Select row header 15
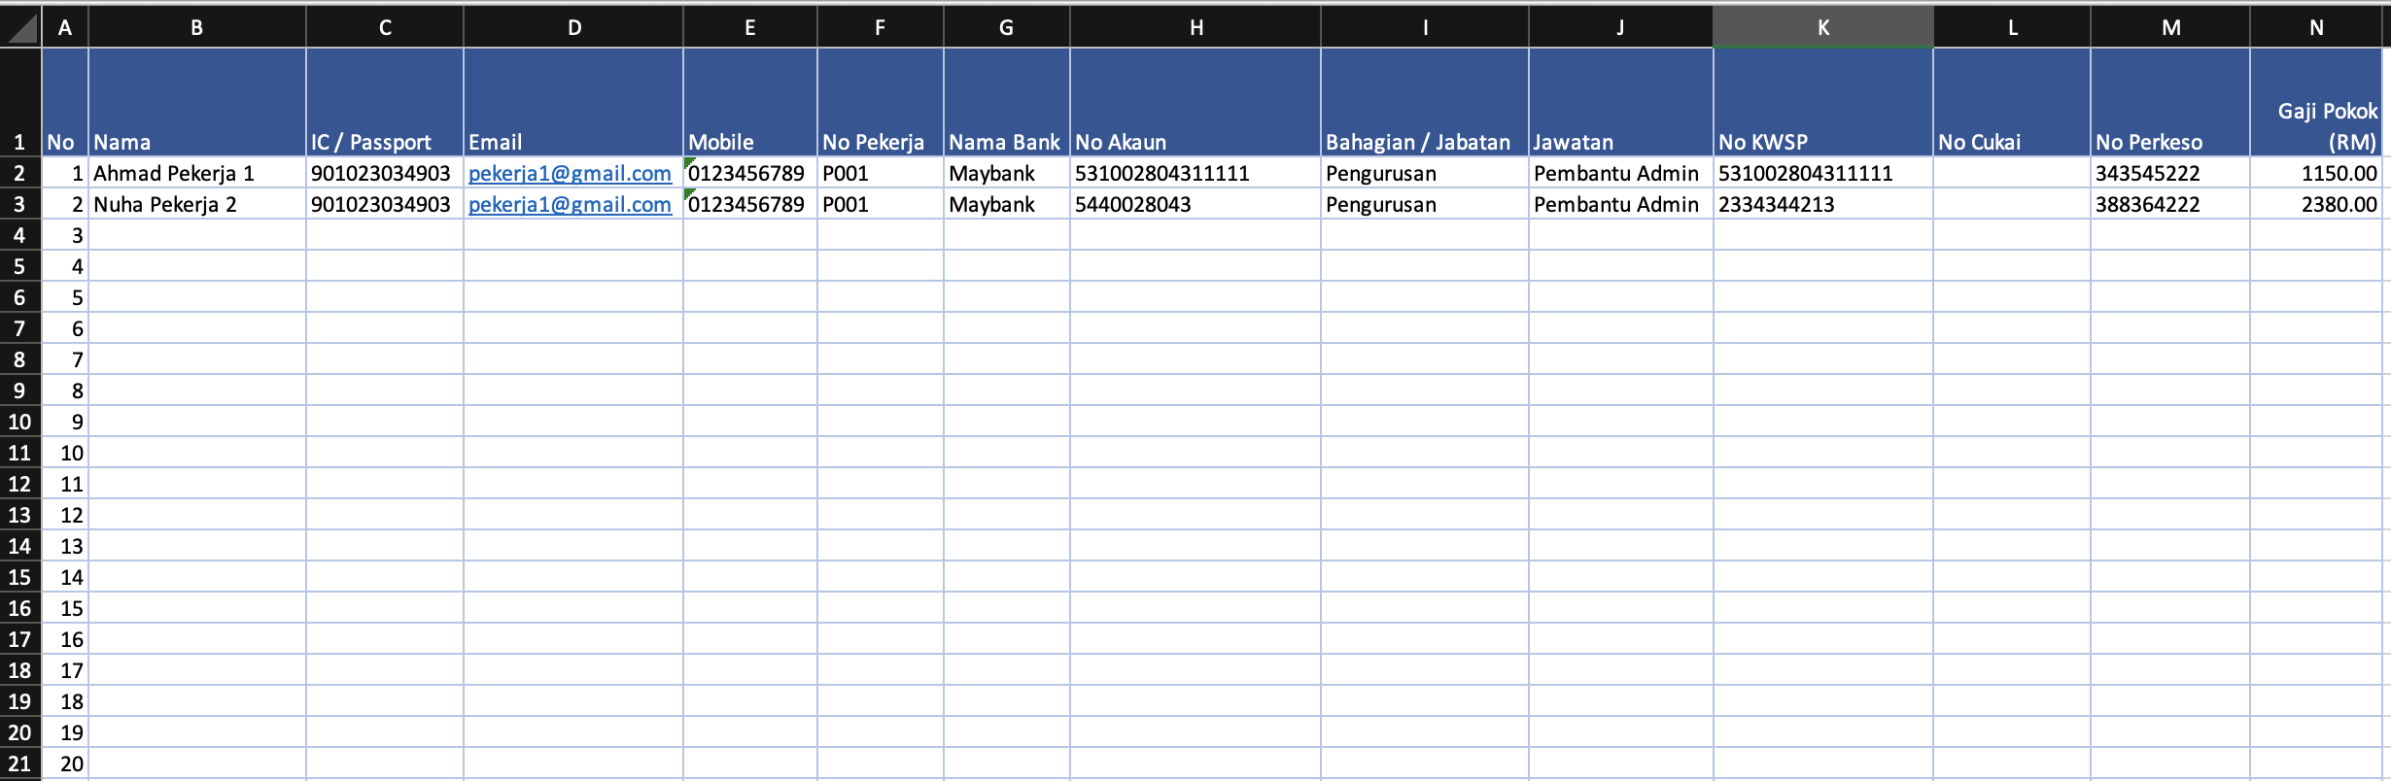 tap(20, 577)
